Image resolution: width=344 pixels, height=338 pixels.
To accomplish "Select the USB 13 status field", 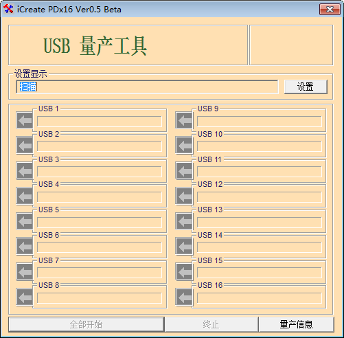I will tap(260, 222).
